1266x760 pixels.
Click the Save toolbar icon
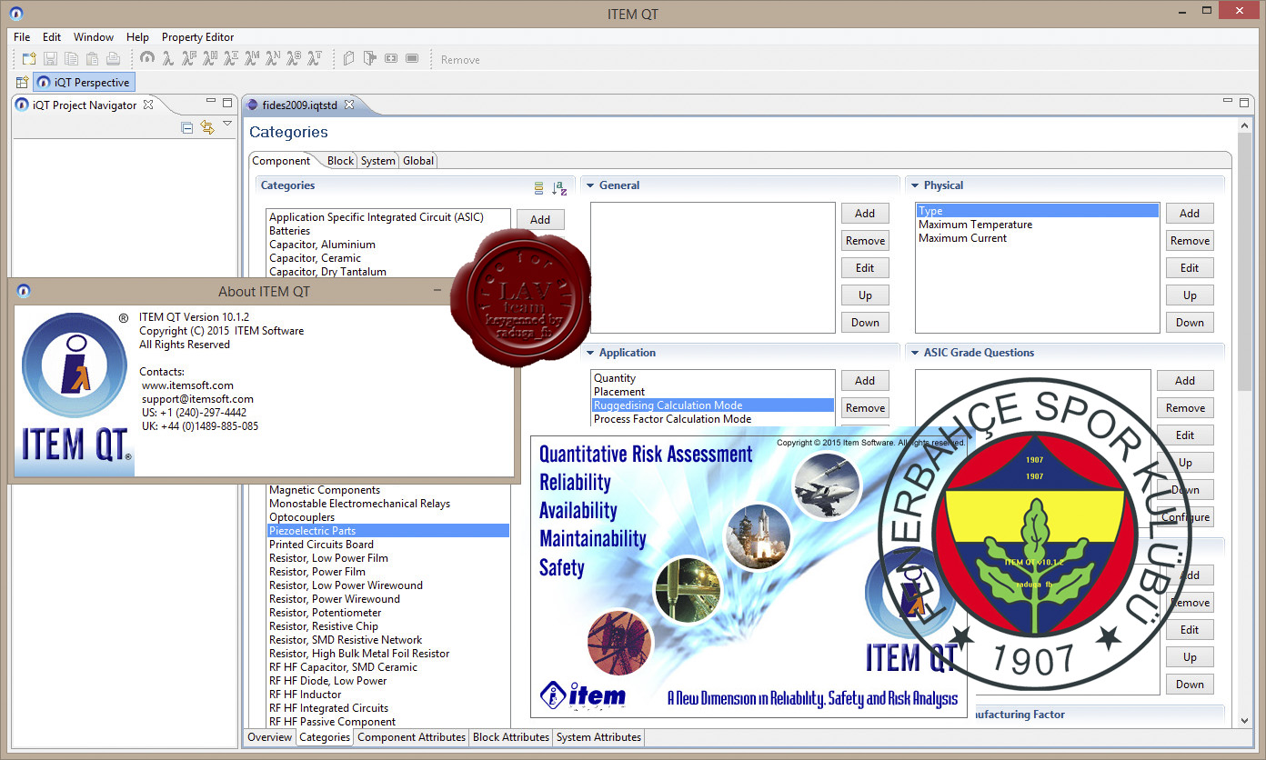[51, 59]
